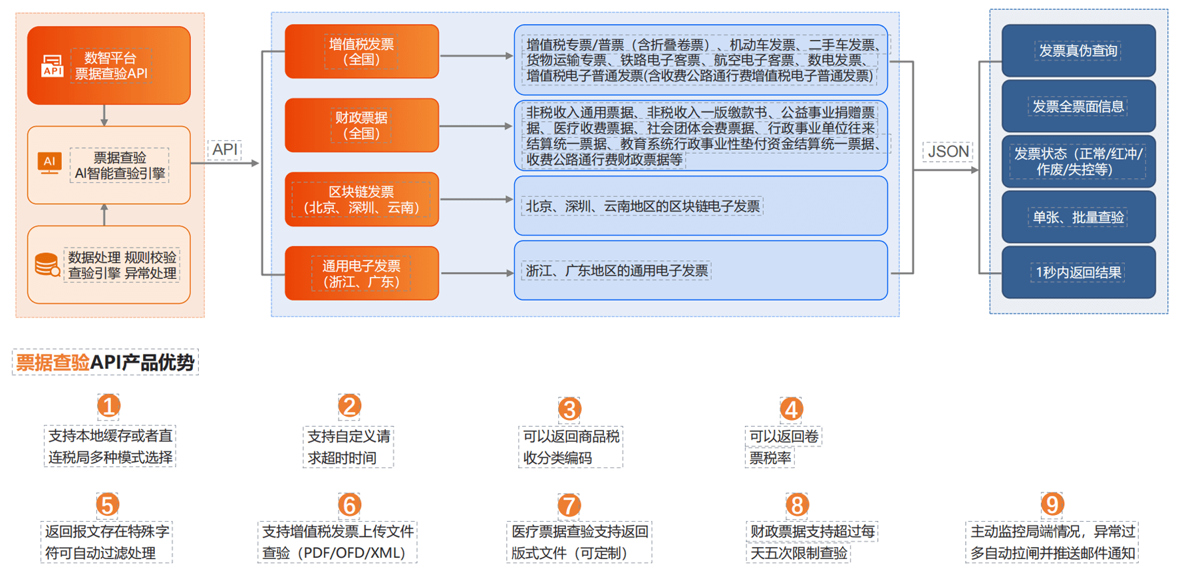Click the 1秒内返回结果 blue box

(x=1078, y=272)
